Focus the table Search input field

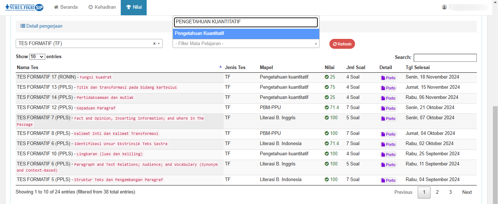(x=445, y=57)
